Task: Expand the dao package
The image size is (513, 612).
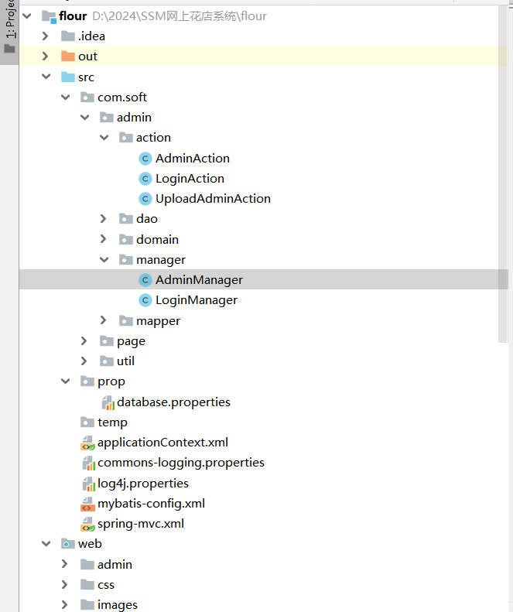Action: [104, 219]
